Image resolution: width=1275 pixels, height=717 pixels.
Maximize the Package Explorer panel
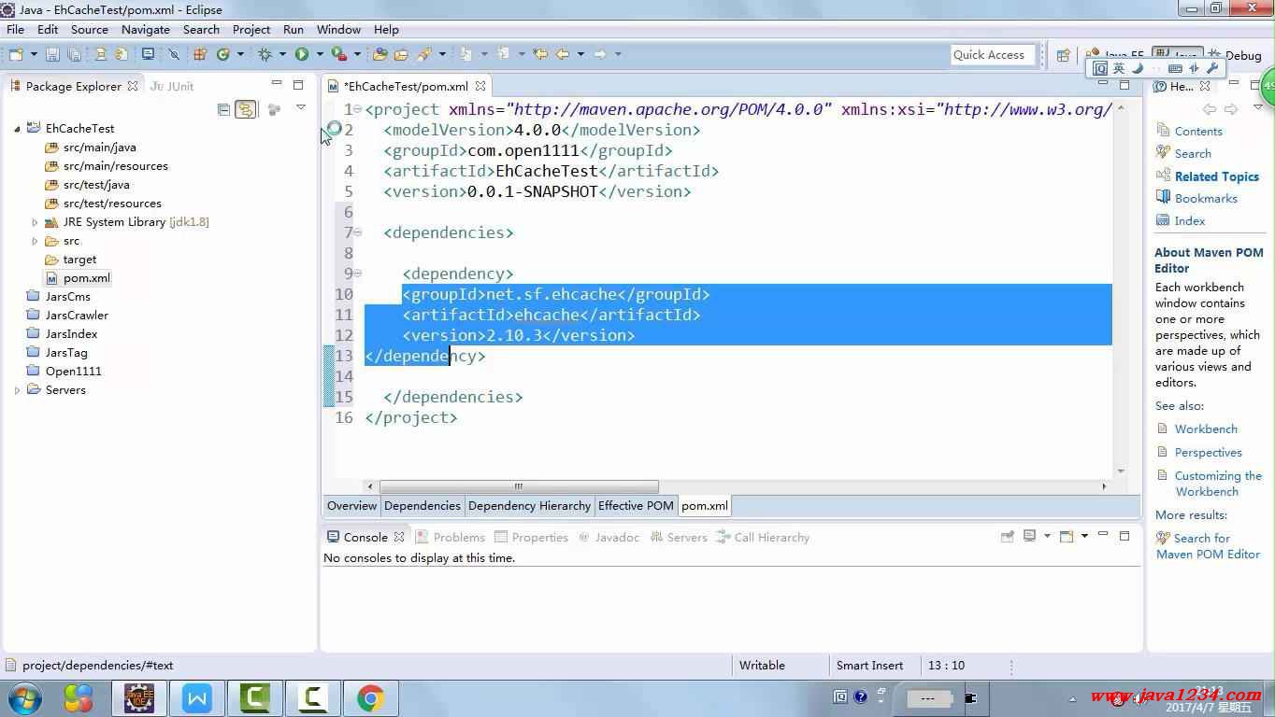298,85
